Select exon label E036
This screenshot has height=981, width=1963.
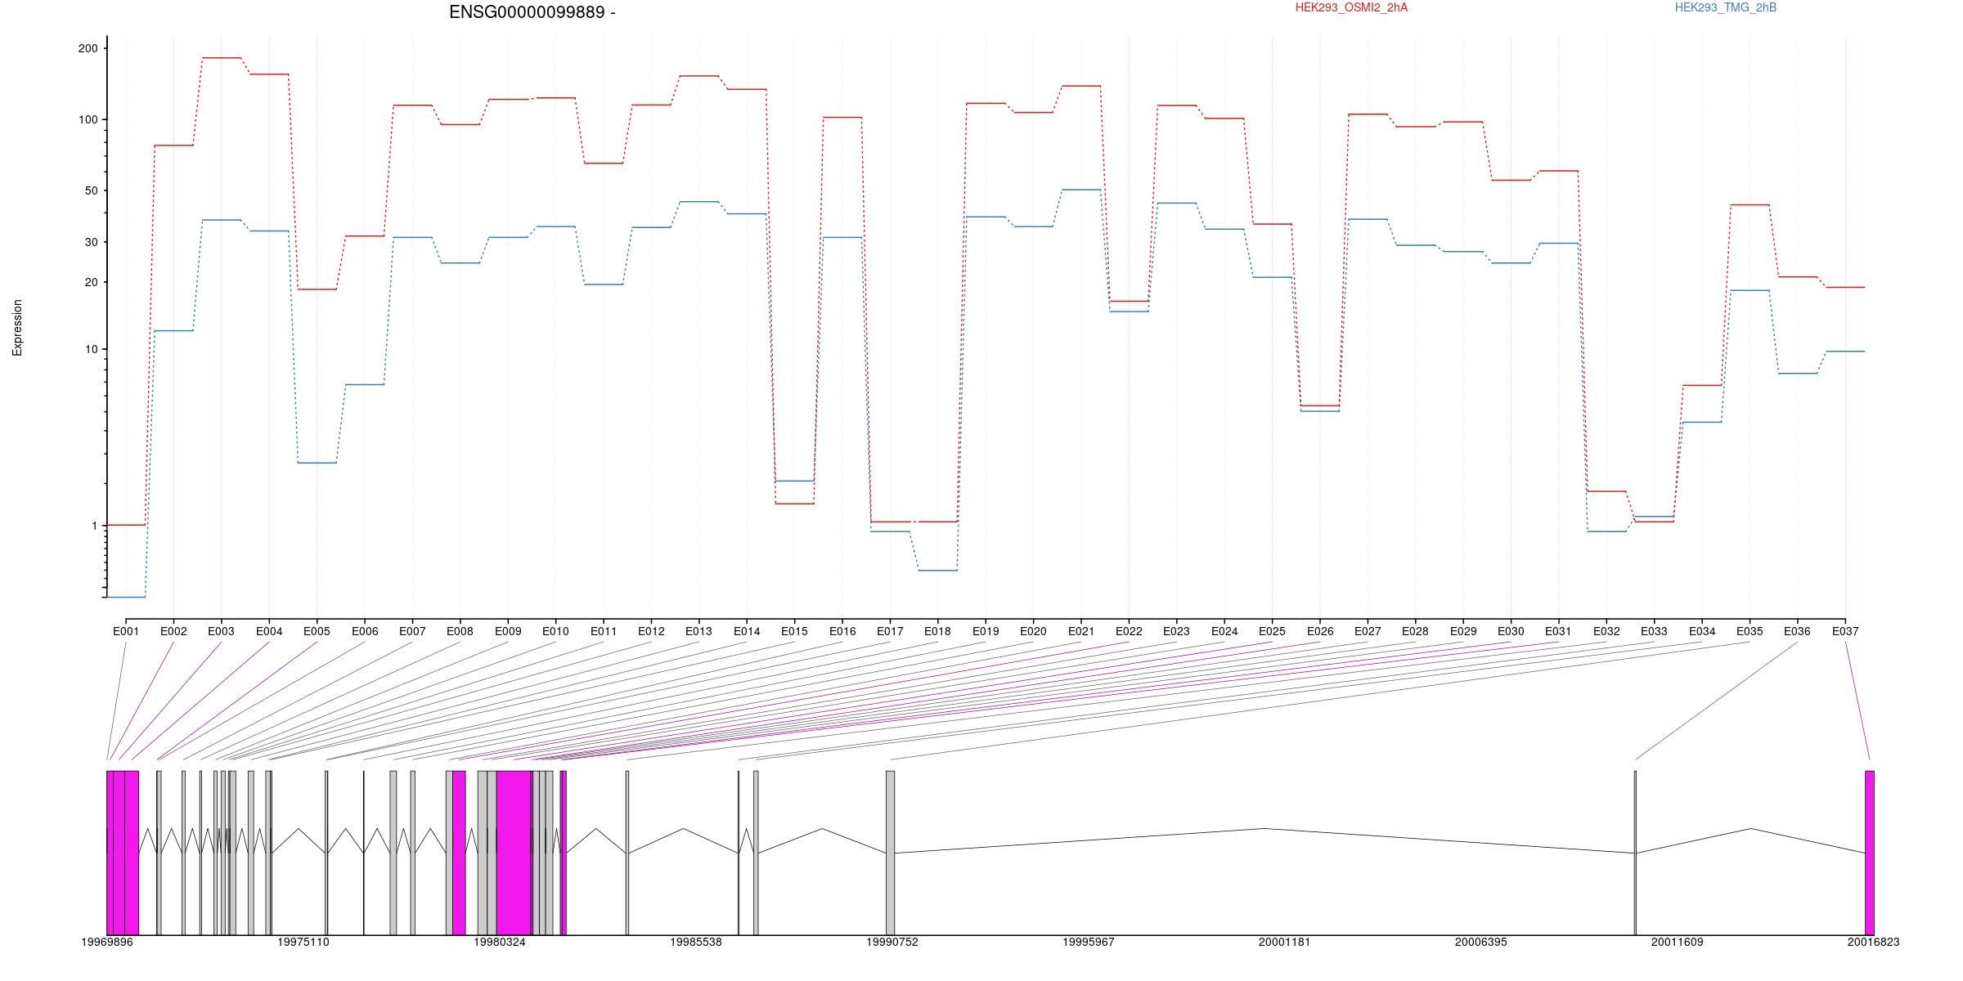[1797, 632]
